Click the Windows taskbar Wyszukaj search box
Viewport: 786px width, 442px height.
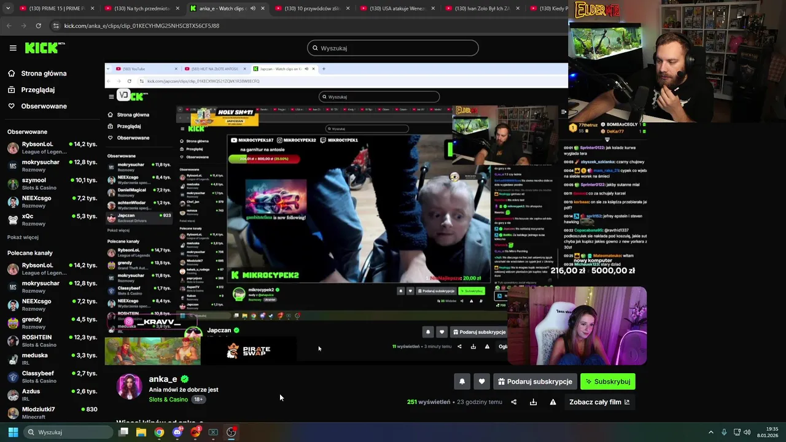click(68, 432)
